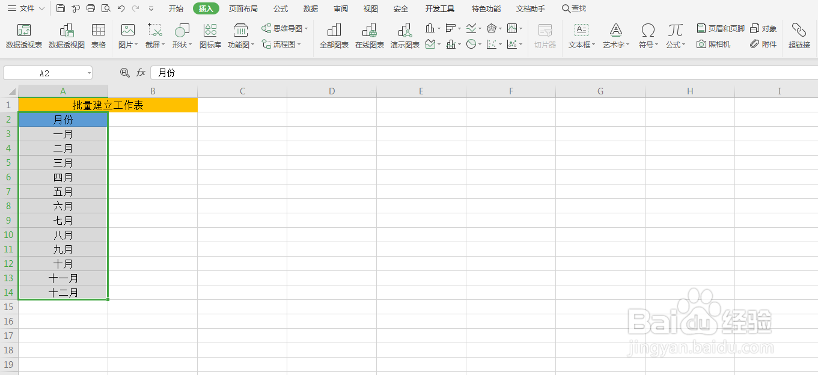Select the title cell 批量建立工作表

tap(108, 105)
